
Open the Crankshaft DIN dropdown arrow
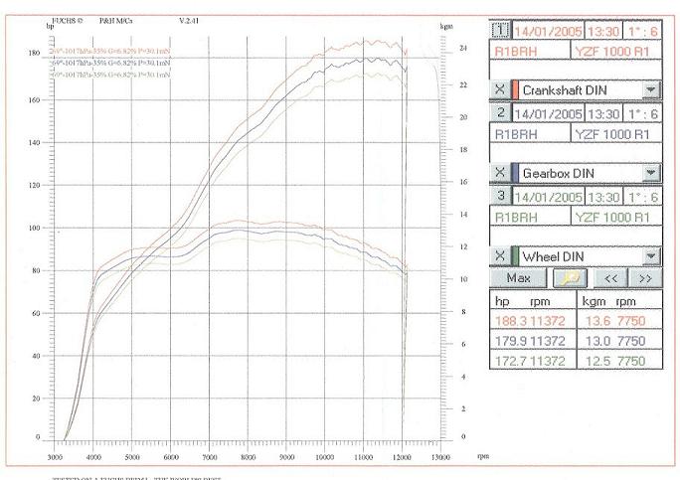tap(650, 89)
